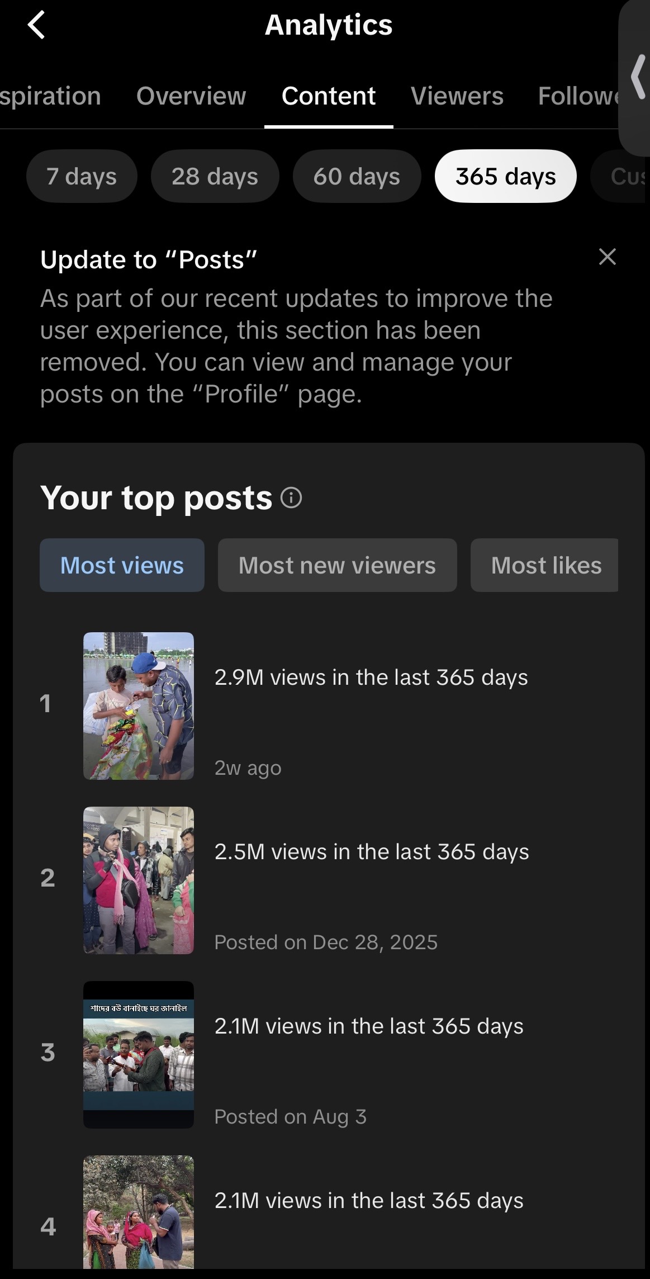This screenshot has height=1279, width=650.
Task: Select the 28 days range
Action: (x=215, y=176)
